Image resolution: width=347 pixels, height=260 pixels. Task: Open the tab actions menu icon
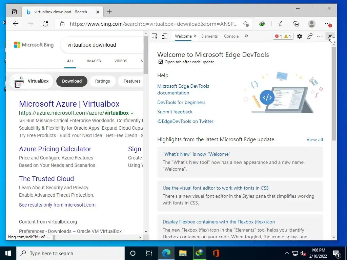[14, 12]
